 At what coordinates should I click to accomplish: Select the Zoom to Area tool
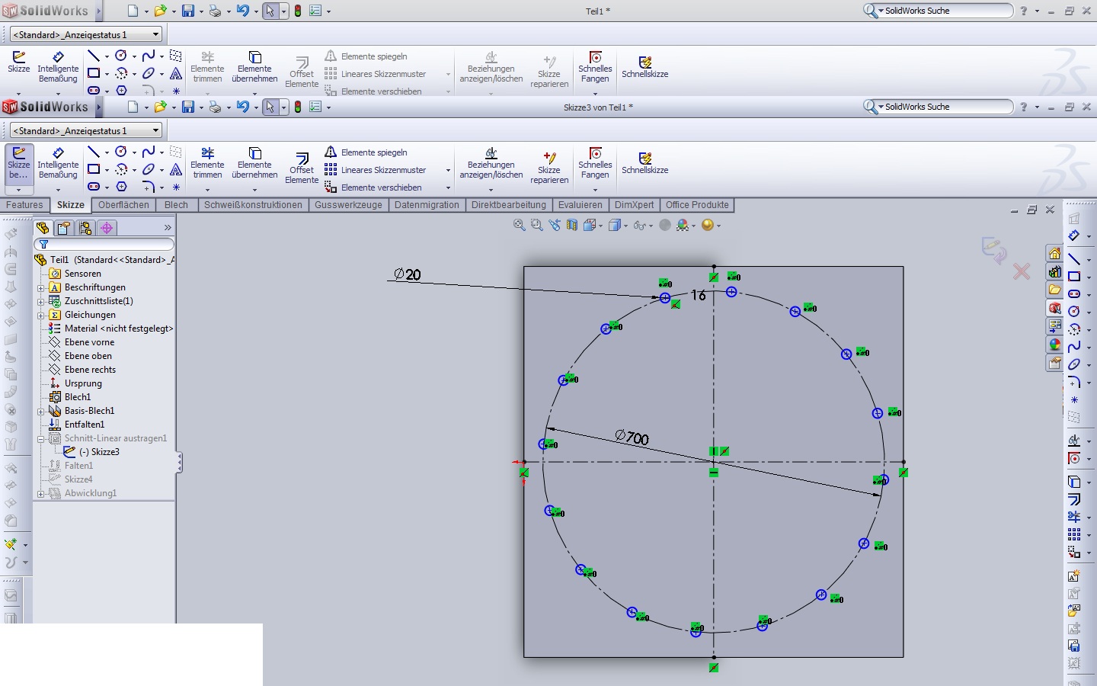536,225
